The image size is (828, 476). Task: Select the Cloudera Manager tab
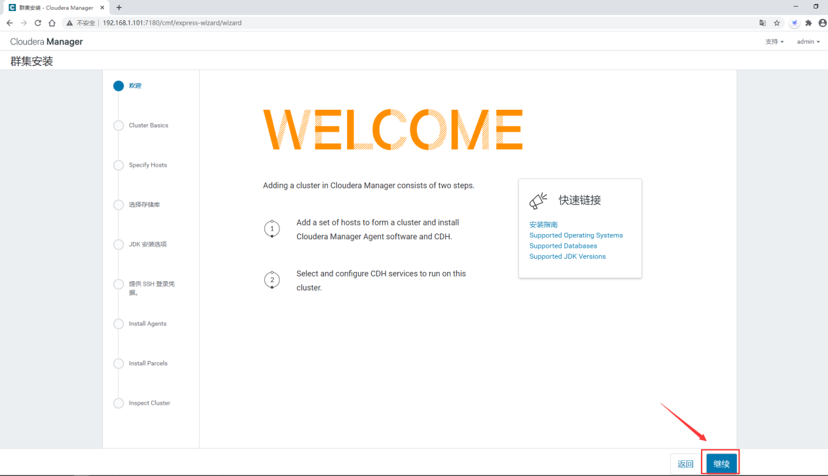pos(56,7)
